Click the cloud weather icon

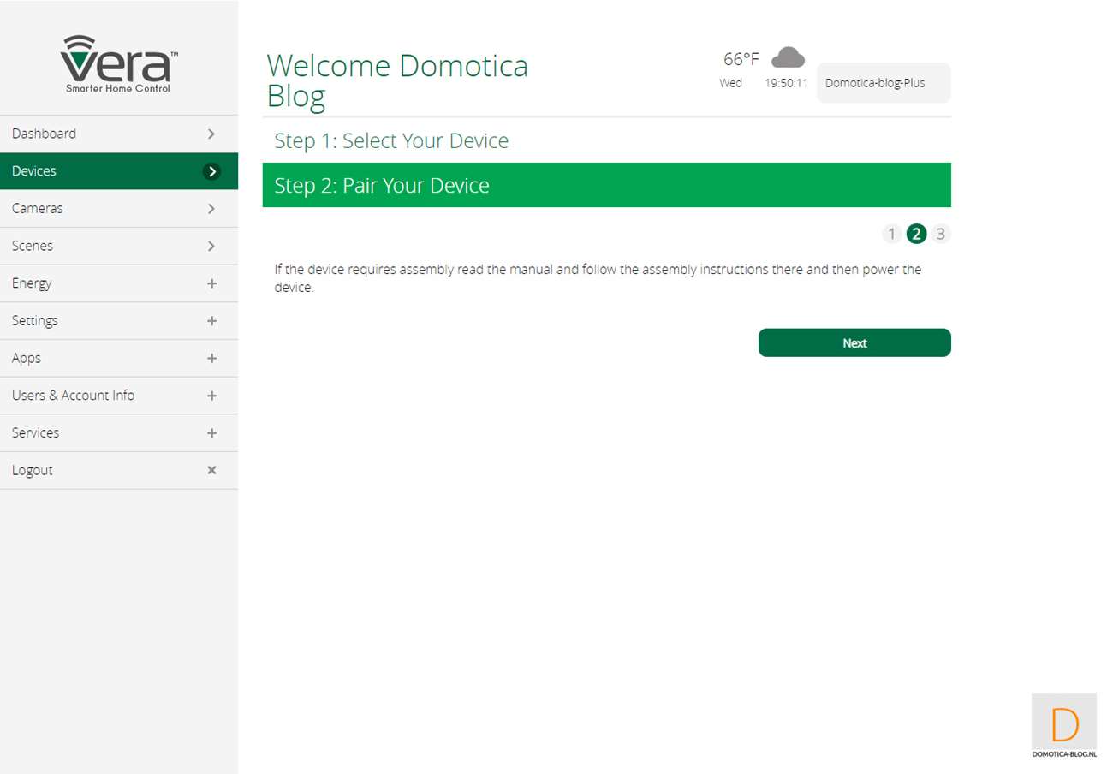(788, 58)
